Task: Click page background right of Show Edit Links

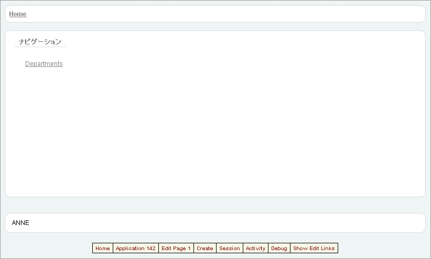Action: (383, 249)
